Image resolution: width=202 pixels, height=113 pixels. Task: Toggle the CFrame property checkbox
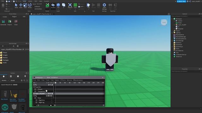pos(35,89)
